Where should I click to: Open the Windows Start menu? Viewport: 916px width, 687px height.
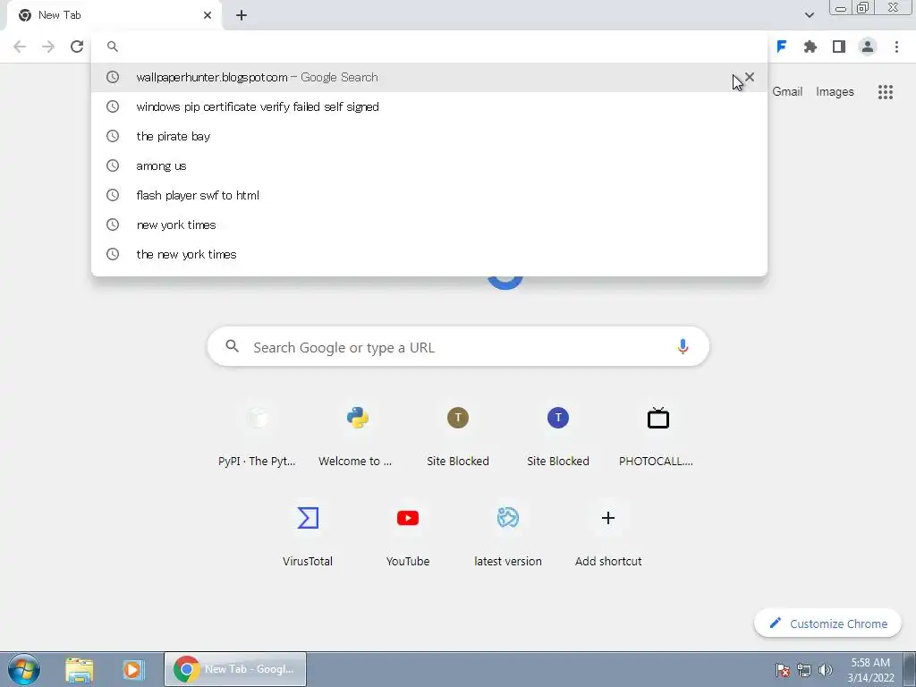24,669
